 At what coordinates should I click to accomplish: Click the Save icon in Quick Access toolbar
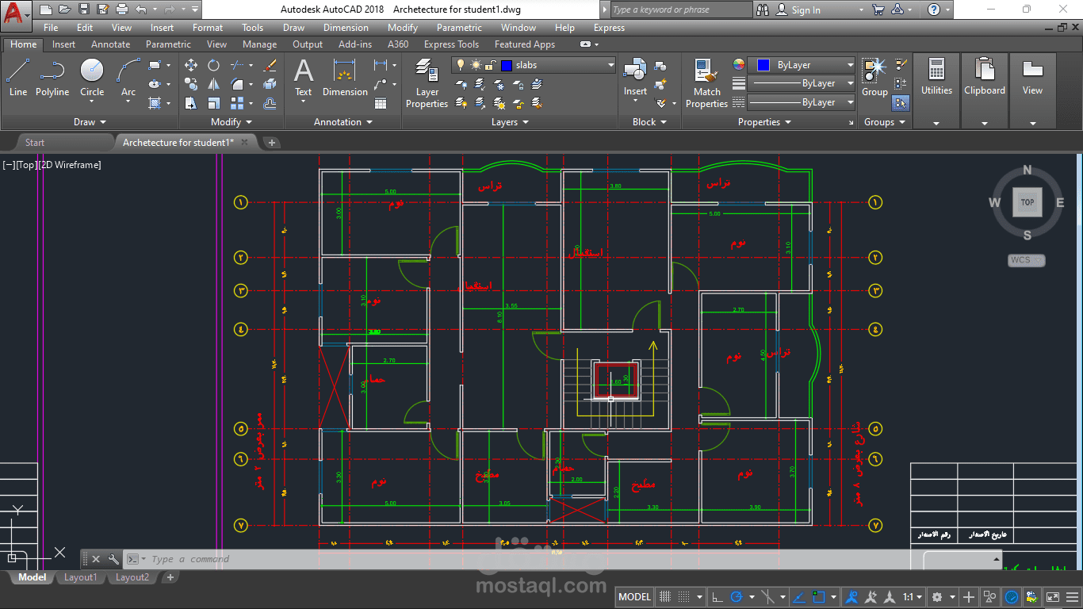(82, 10)
